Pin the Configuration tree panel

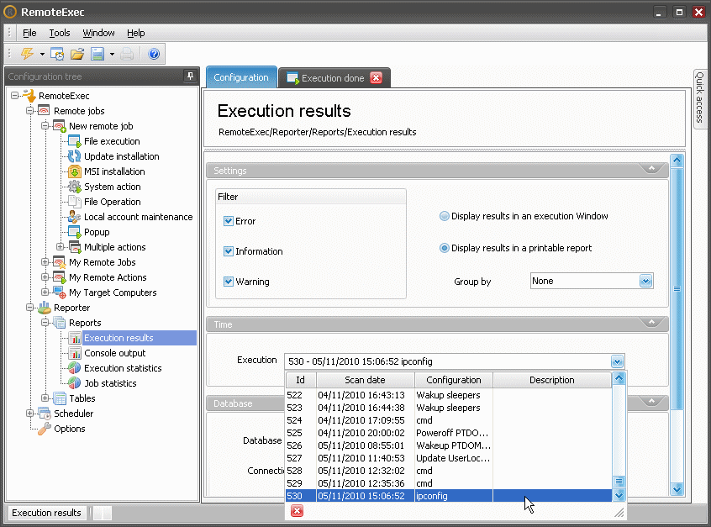pos(191,76)
